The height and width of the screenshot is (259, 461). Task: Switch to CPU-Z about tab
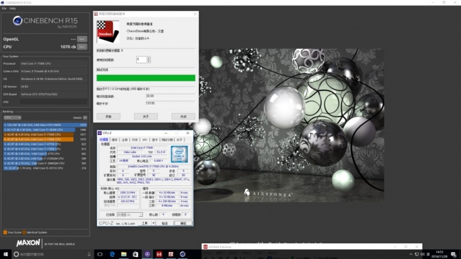[180, 140]
